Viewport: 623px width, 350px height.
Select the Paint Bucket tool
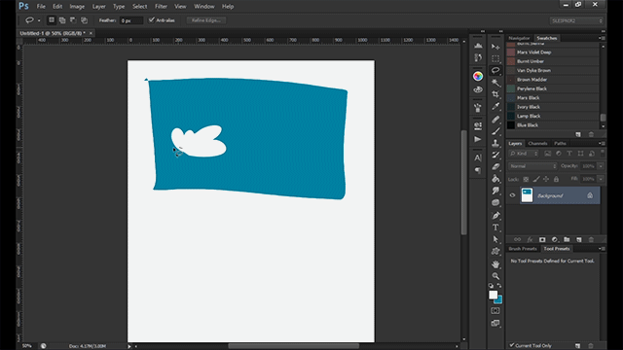[495, 179]
